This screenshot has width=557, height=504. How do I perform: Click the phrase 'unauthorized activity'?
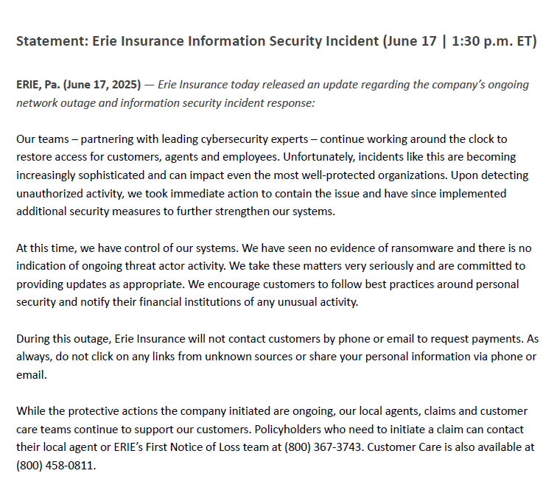(70, 194)
